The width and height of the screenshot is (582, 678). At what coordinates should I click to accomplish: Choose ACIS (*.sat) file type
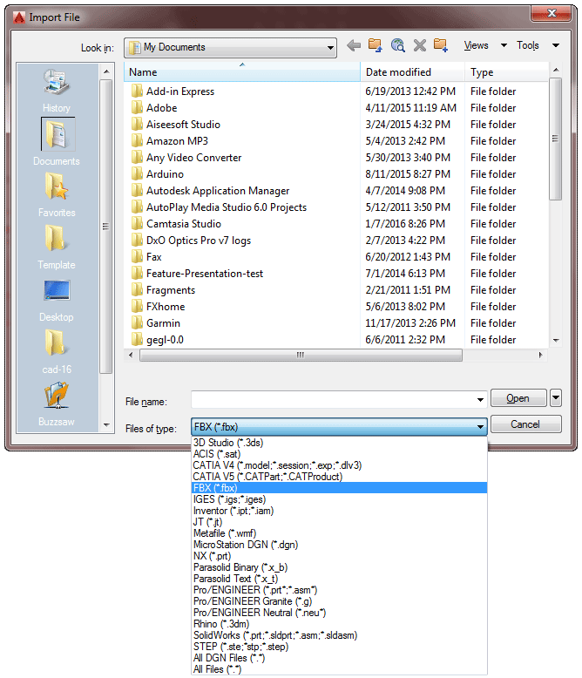(339, 454)
